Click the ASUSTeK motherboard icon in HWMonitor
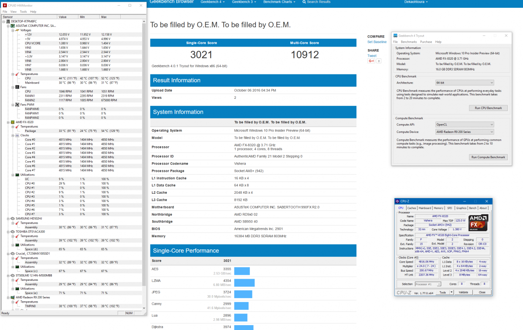 [13, 26]
